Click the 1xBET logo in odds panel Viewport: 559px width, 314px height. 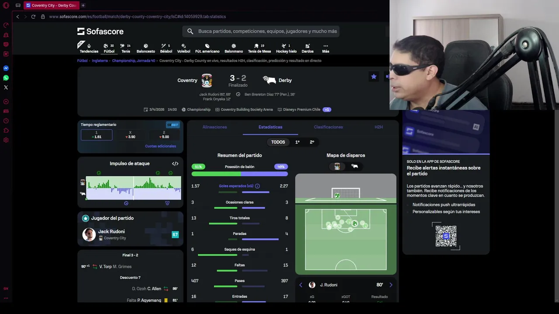click(173, 125)
